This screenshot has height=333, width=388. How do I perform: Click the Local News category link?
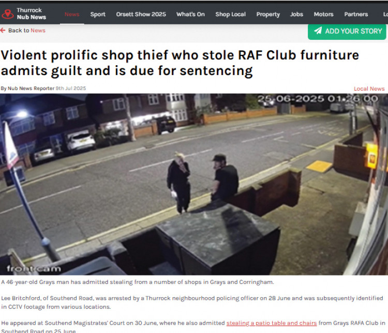coord(369,89)
